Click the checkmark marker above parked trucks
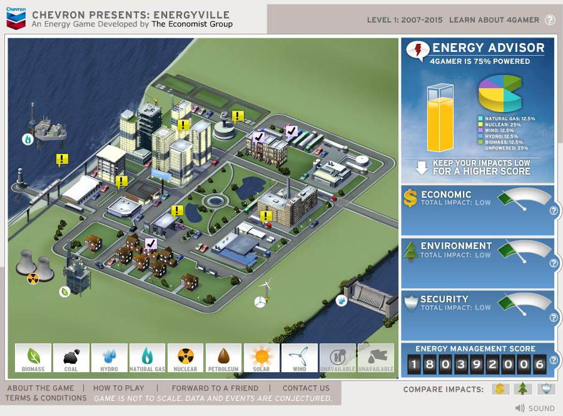 tap(292, 131)
